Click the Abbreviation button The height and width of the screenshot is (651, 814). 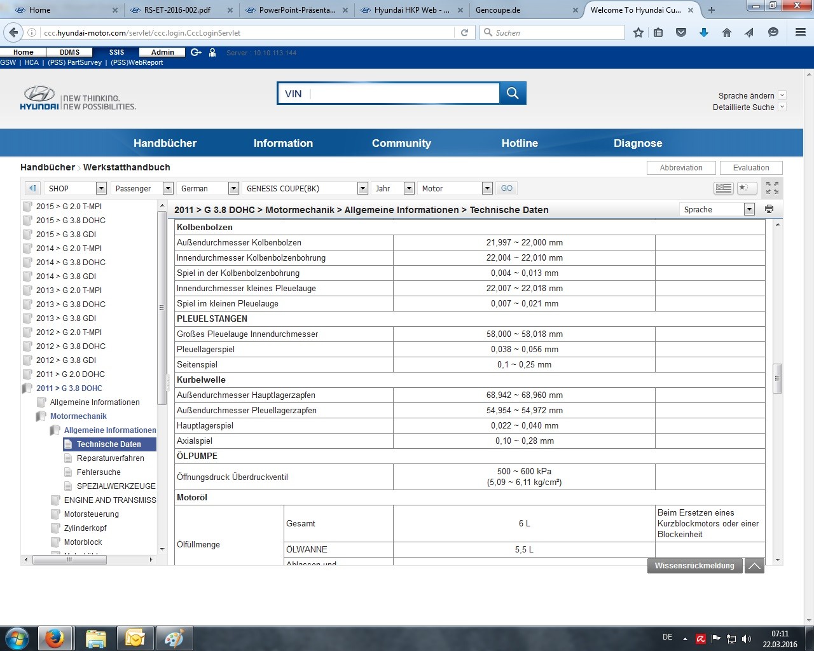point(681,168)
